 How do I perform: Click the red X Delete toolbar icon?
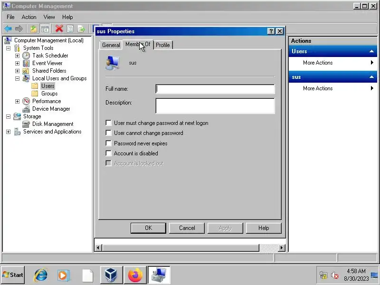coord(59,28)
